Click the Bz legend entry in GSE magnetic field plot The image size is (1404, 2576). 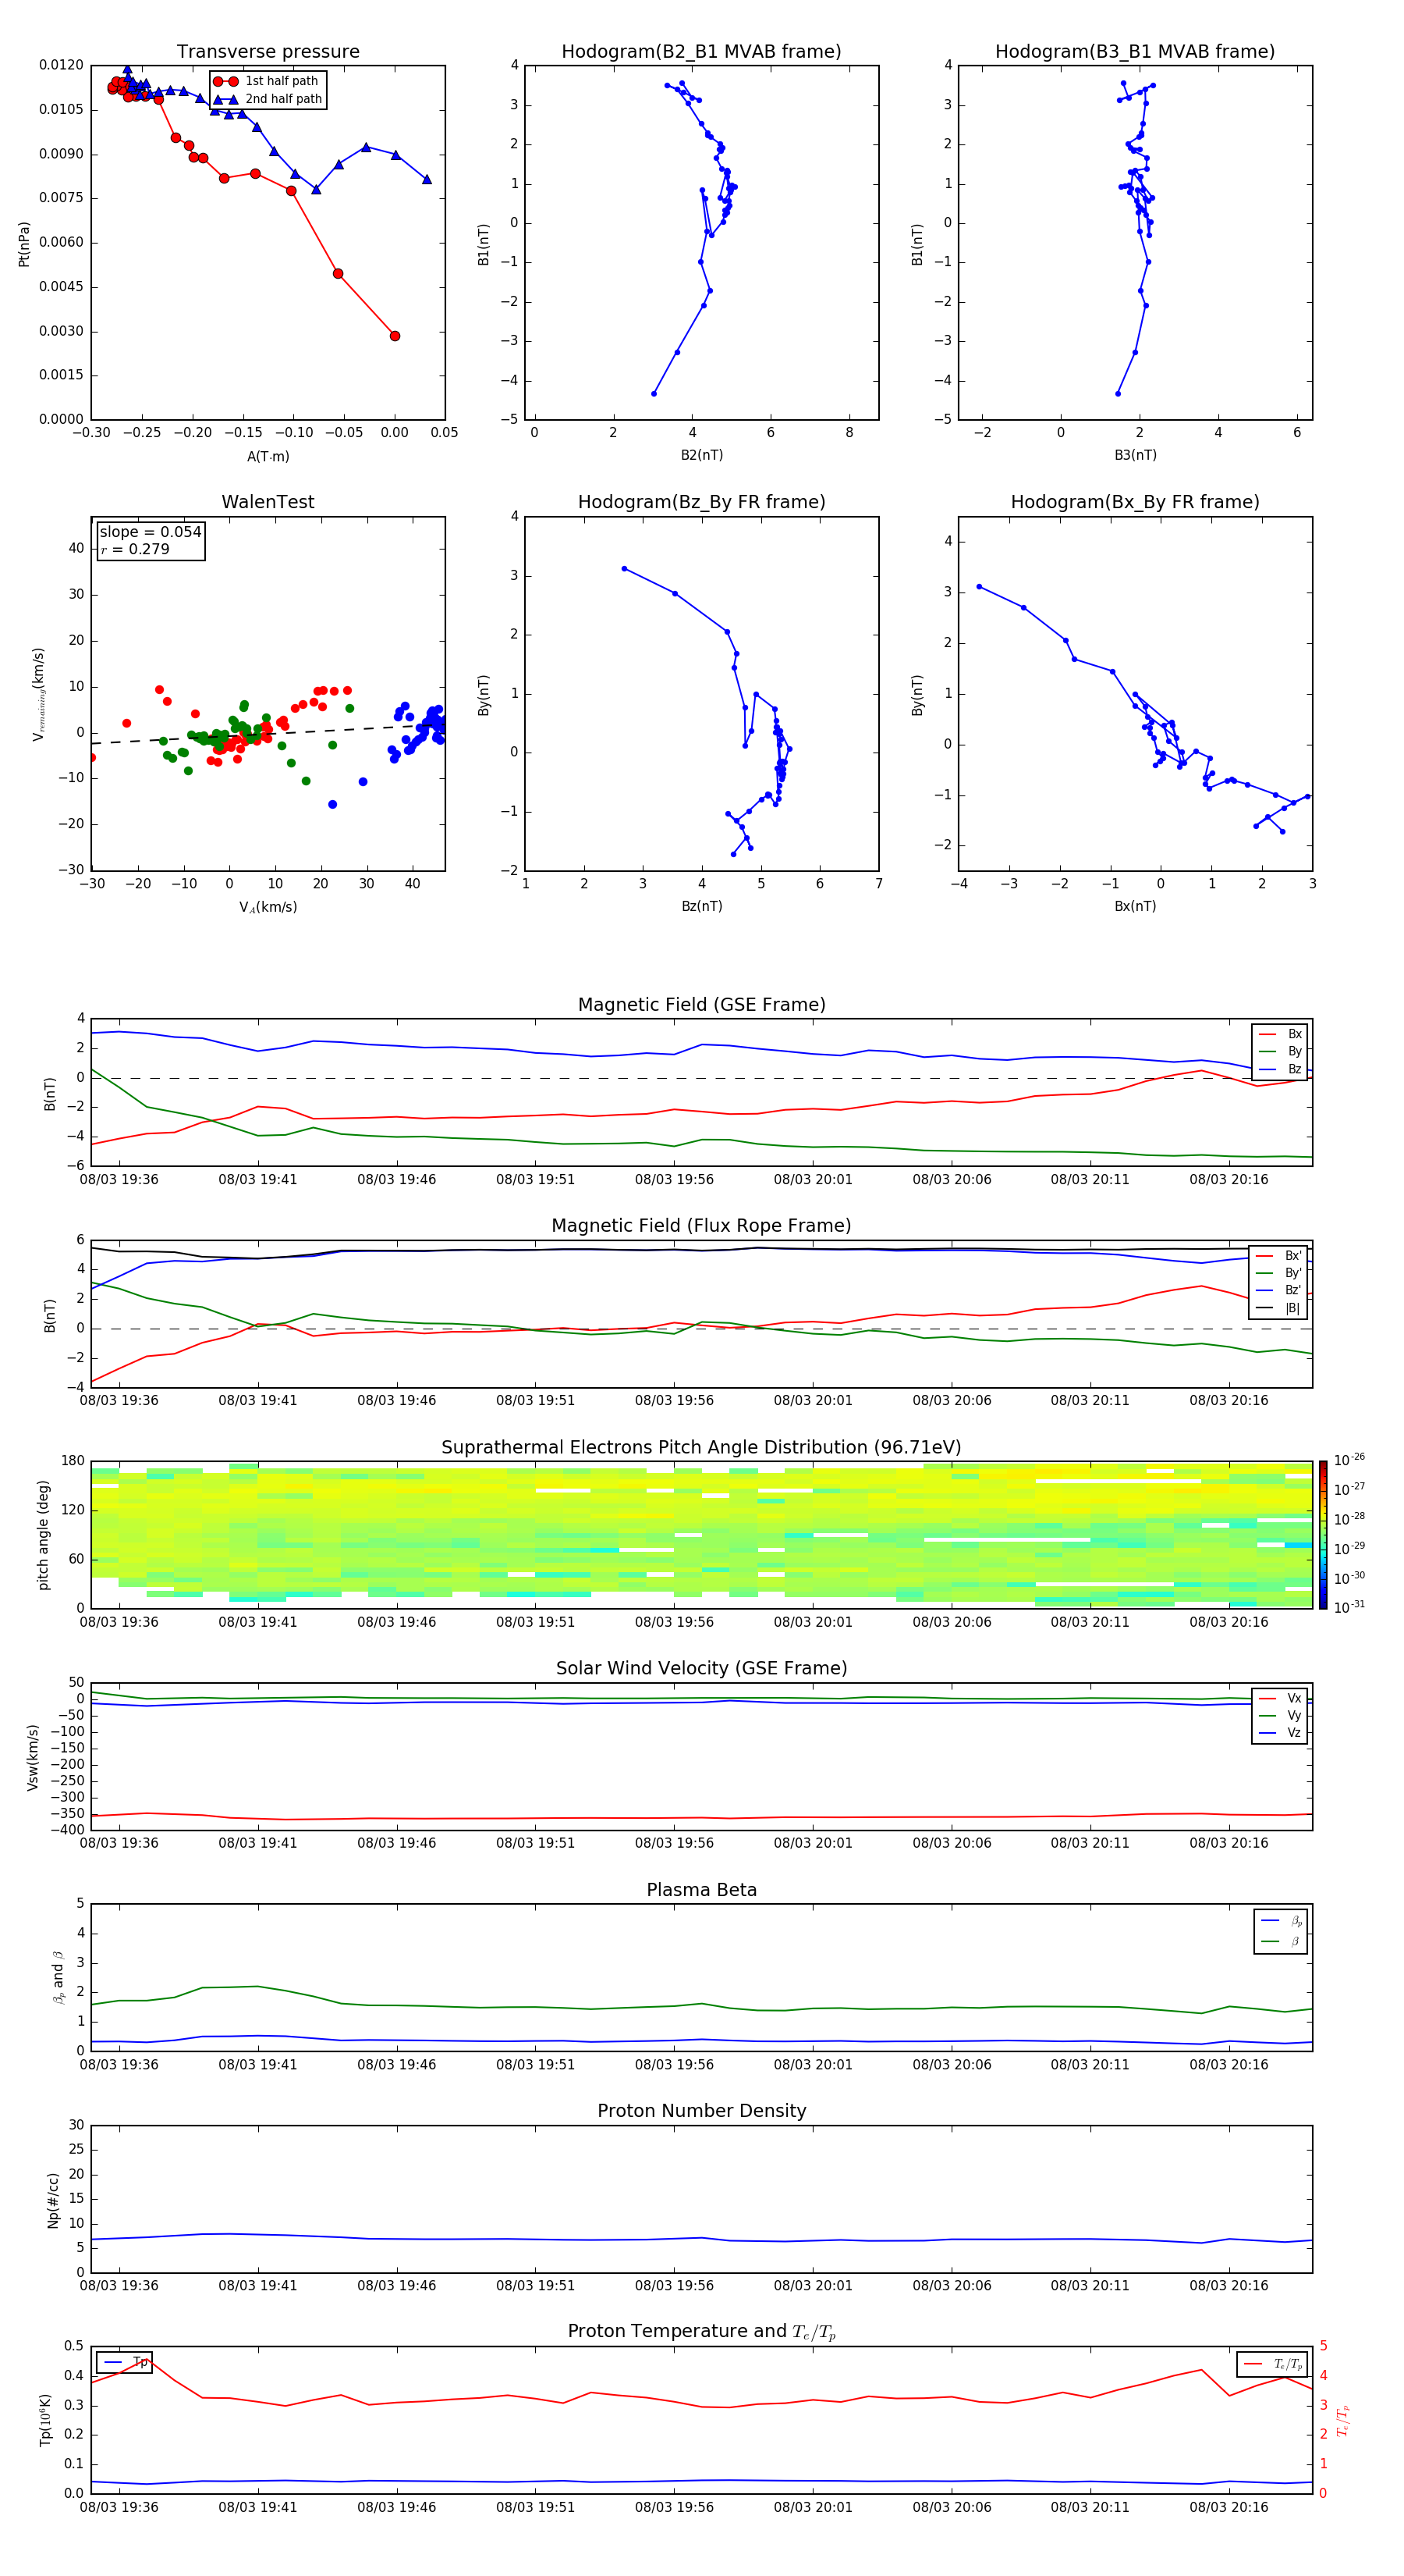click(1280, 1070)
